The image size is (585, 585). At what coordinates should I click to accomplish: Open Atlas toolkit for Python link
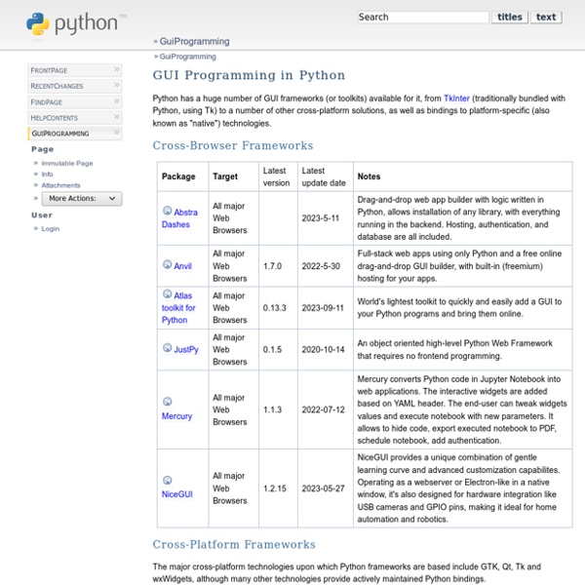(x=178, y=308)
